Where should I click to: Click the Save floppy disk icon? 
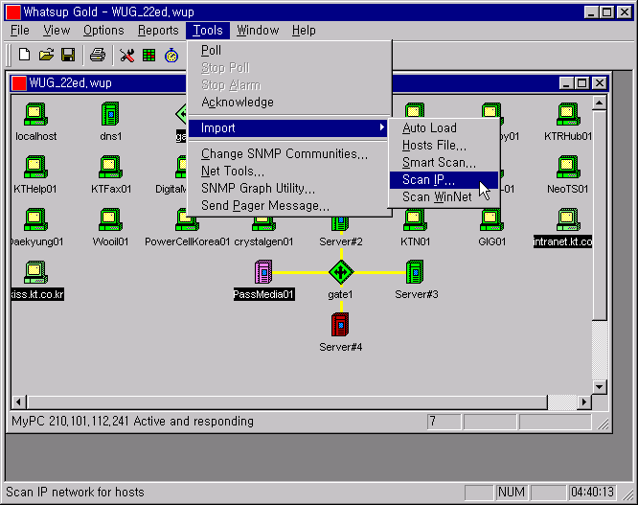tap(68, 55)
